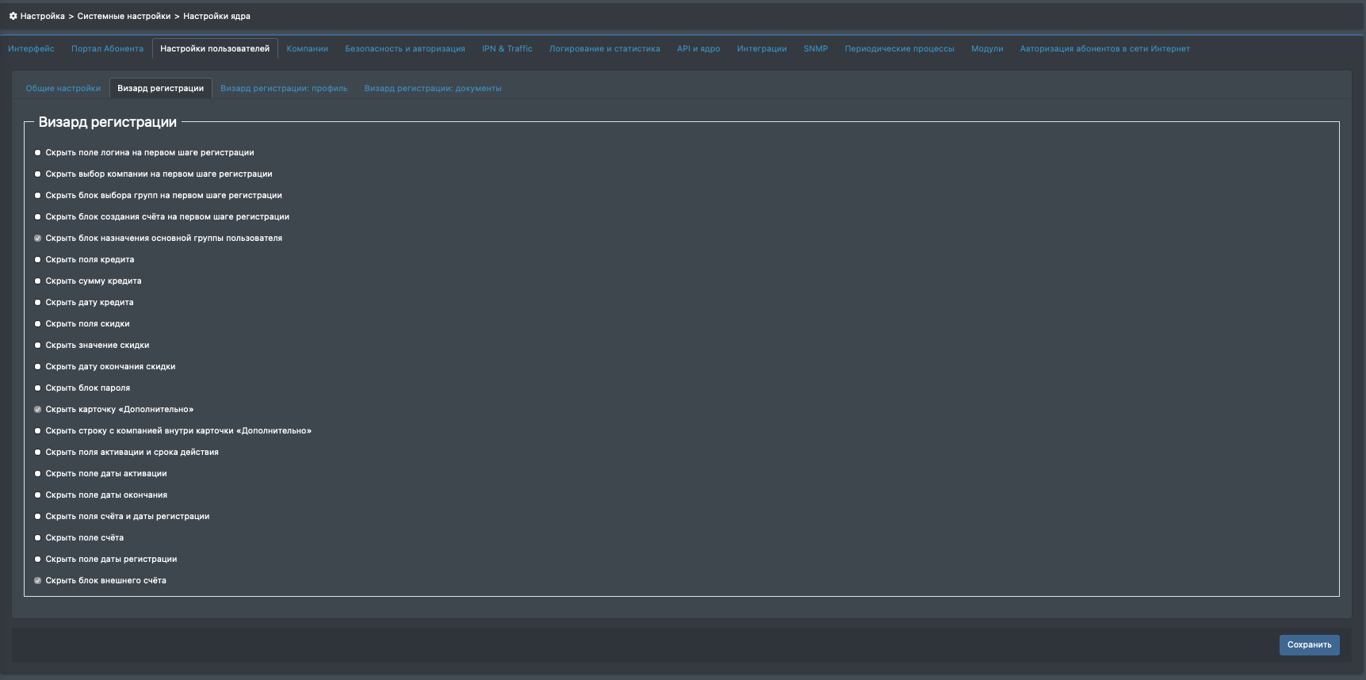Click the gear icon in the breadcrumb
The image size is (1366, 680).
(13, 16)
